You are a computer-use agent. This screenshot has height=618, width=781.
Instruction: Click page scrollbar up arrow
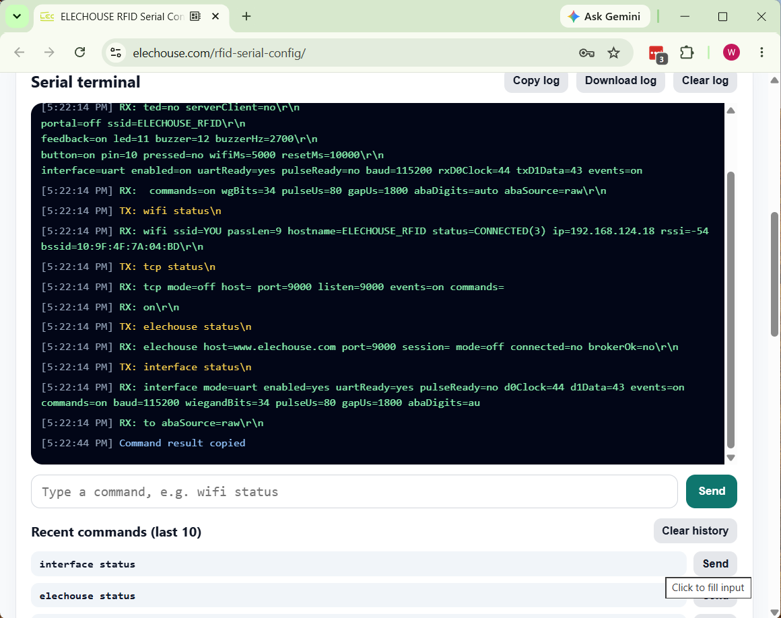(x=774, y=80)
